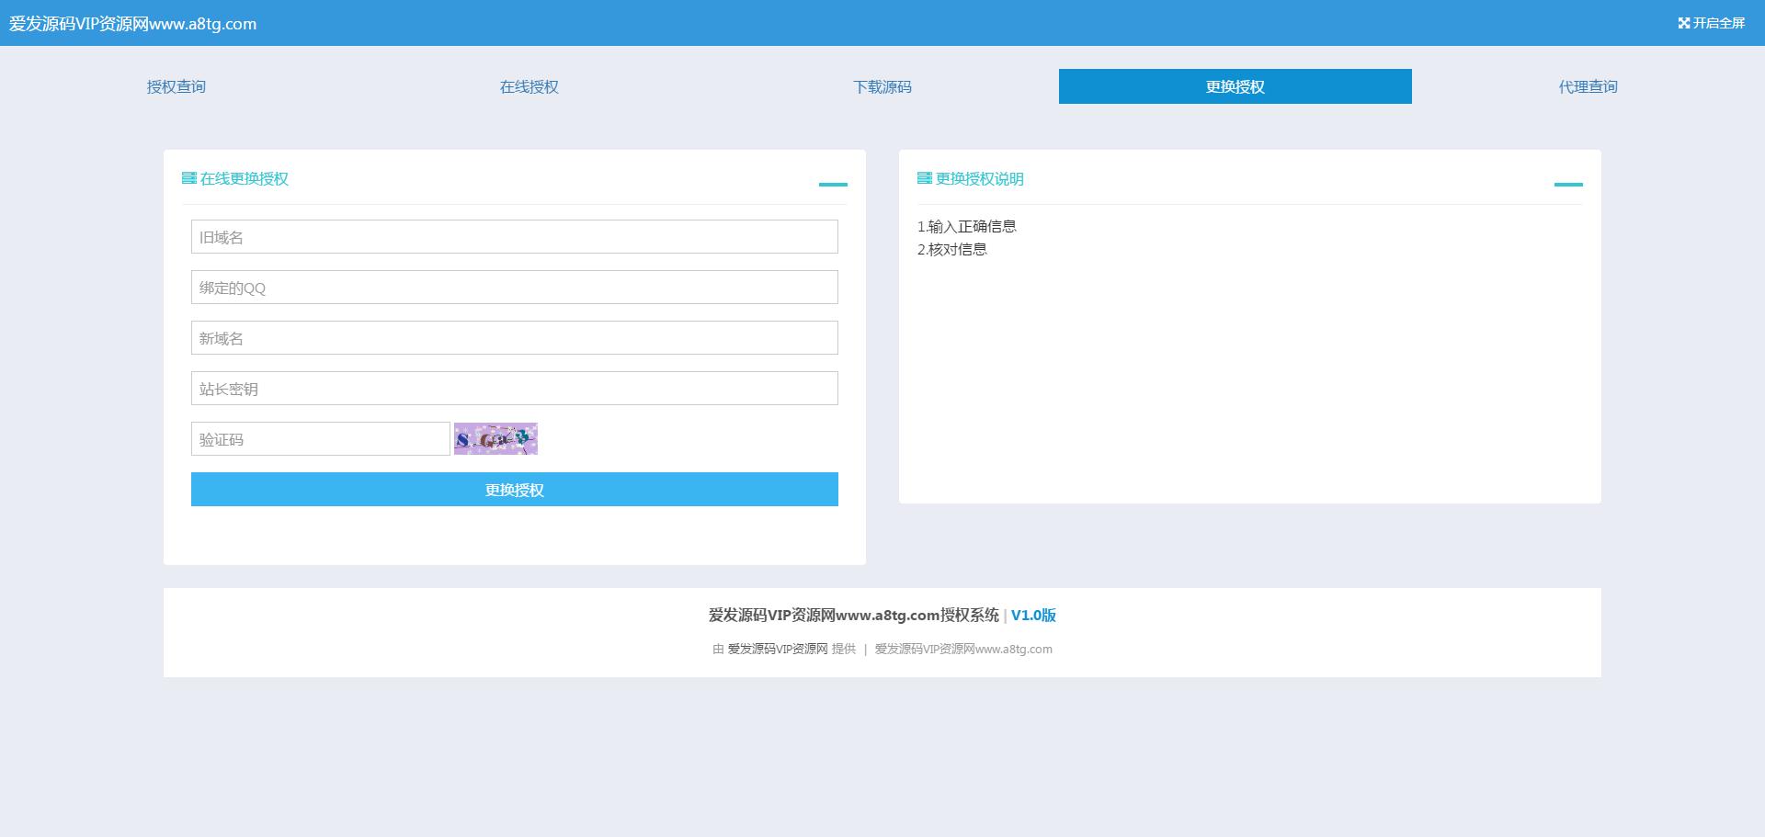The height and width of the screenshot is (837, 1765).
Task: Focus the 旧域名 input field
Action: coord(514,237)
